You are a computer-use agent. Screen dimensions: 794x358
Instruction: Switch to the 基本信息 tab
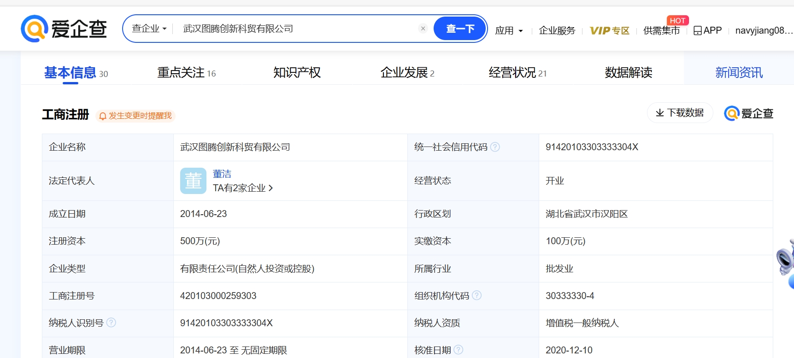click(x=76, y=73)
